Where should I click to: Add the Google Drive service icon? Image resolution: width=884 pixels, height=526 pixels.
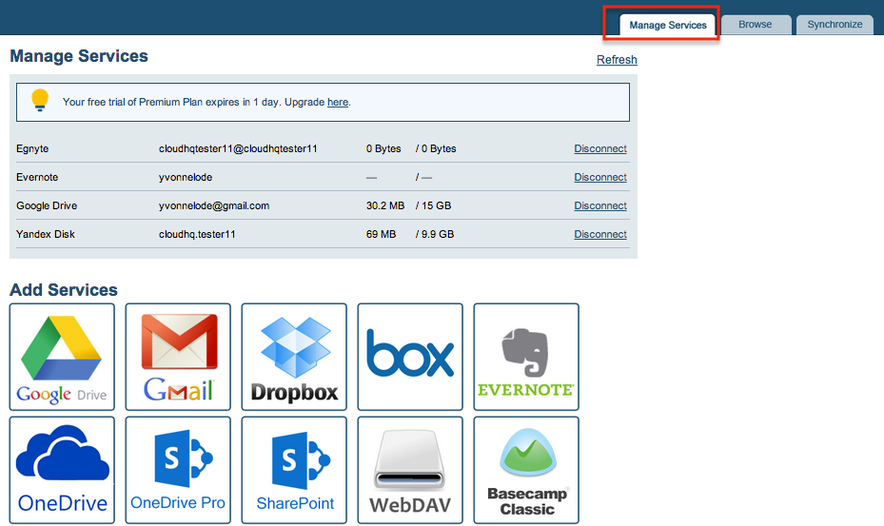(62, 357)
